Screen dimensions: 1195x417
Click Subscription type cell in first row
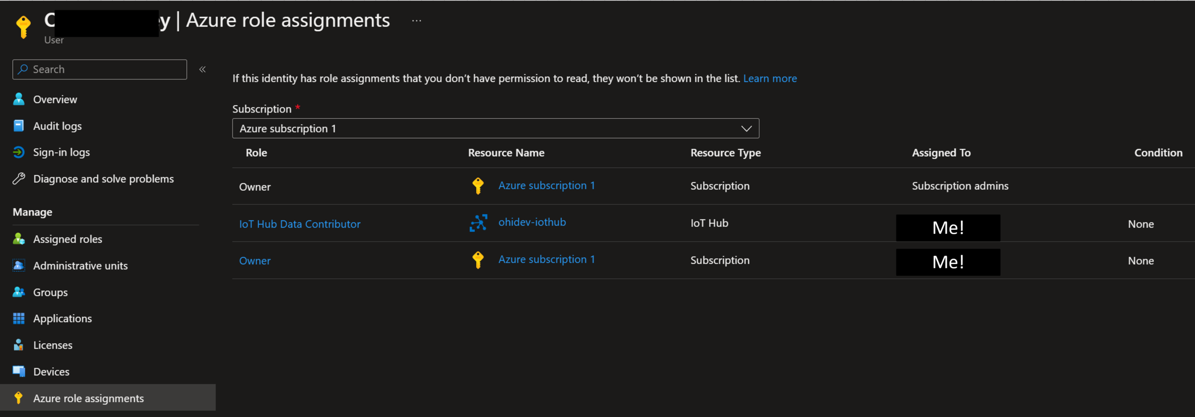[x=720, y=186]
